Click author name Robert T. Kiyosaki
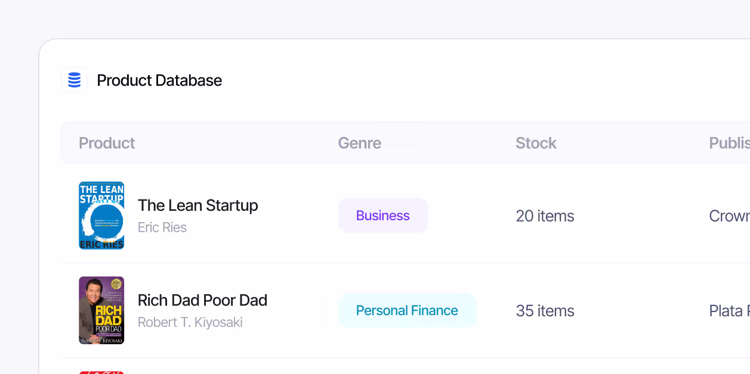 (x=190, y=322)
